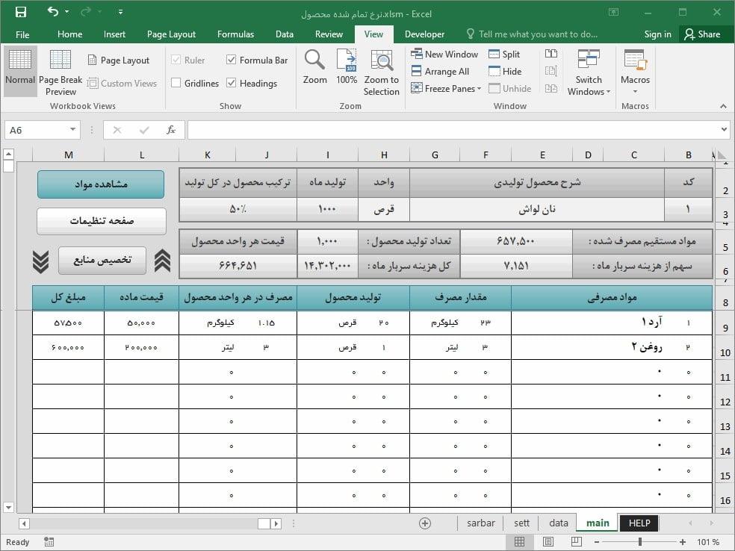735x551 pixels.
Task: Click Synchronous Scrolling icon
Action: pyautogui.click(x=551, y=71)
